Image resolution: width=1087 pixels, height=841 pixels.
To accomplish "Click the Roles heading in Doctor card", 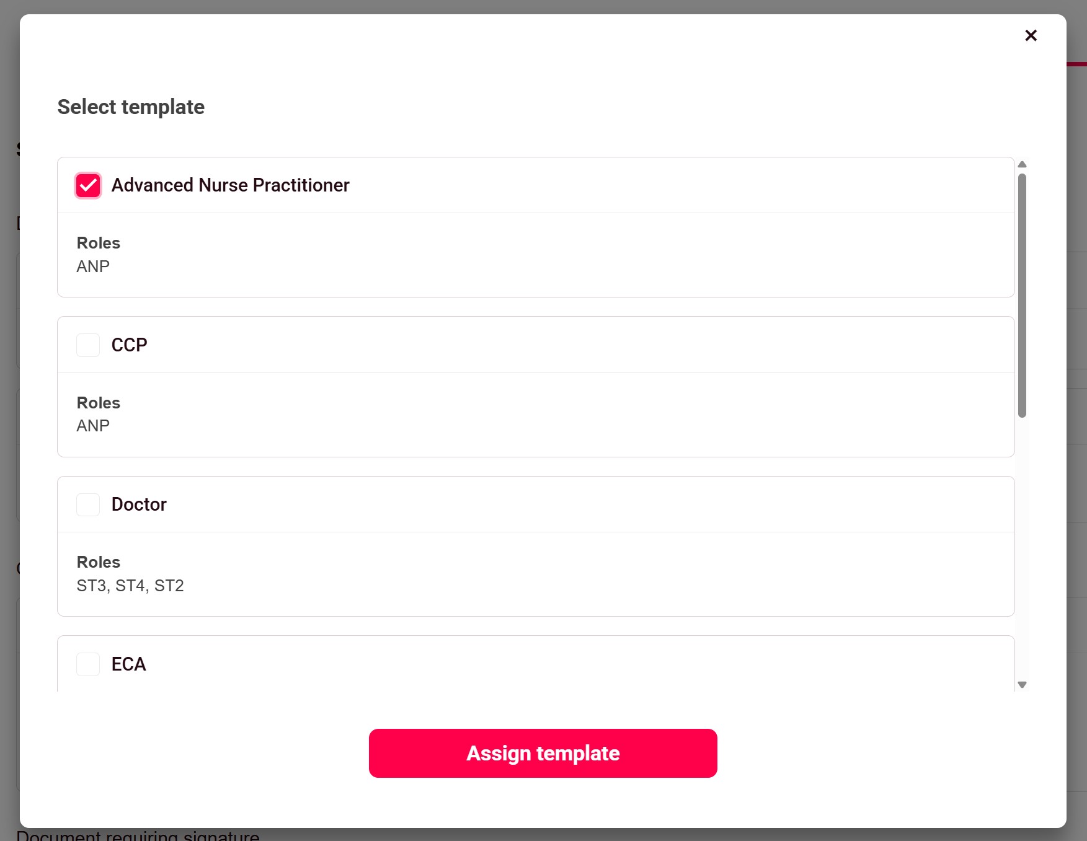I will coord(98,562).
